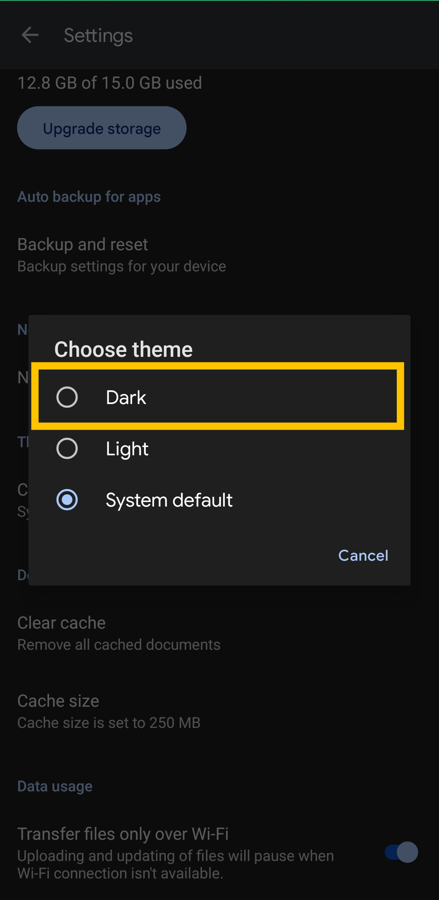Select the Dark theme radio button
Image resolution: width=439 pixels, height=900 pixels.
tap(67, 397)
